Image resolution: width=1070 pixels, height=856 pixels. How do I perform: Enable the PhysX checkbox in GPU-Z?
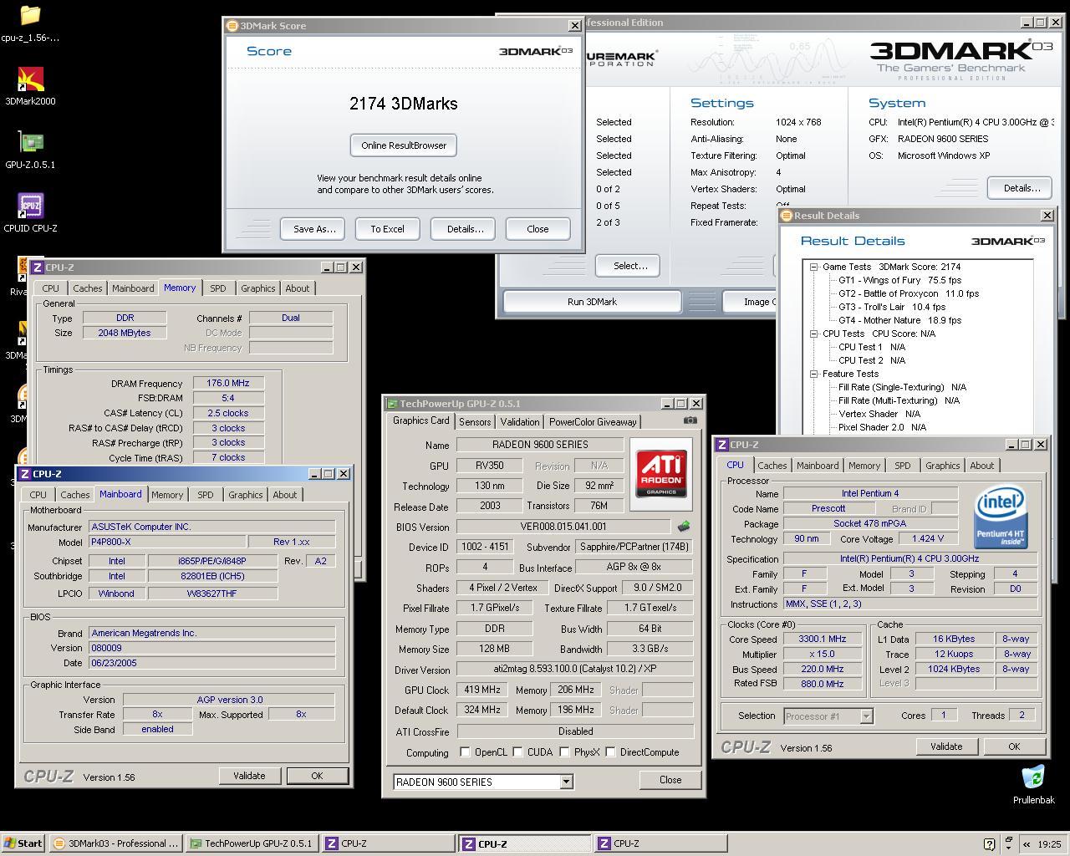point(564,752)
